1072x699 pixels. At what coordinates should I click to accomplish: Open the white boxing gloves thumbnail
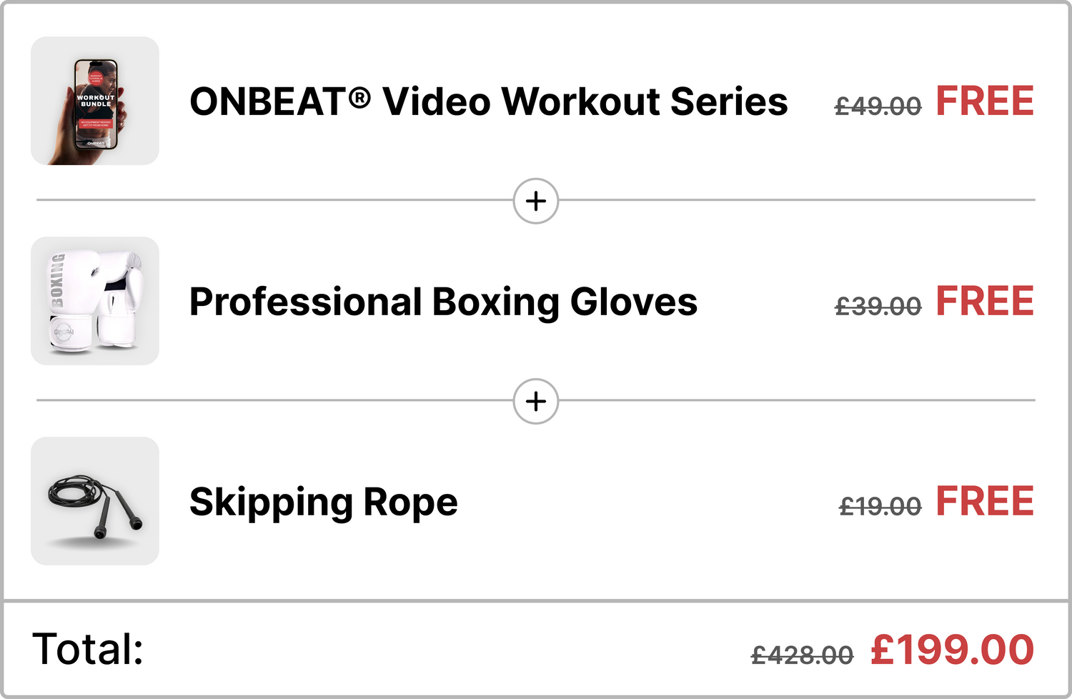tap(95, 301)
